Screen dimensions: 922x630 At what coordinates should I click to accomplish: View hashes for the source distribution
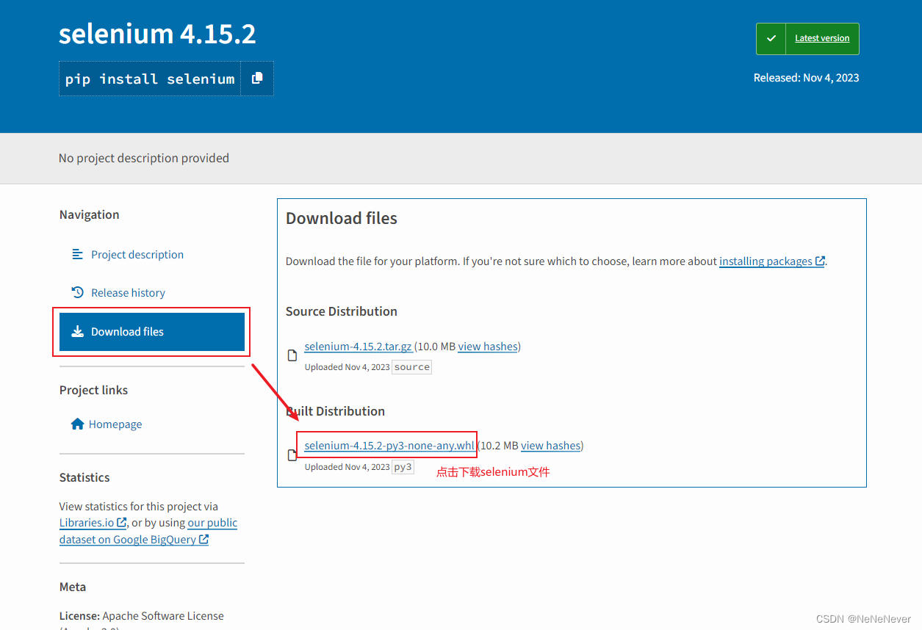487,346
